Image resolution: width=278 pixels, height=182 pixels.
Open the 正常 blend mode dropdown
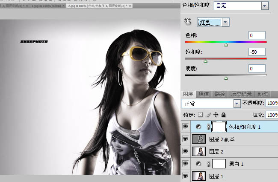(237, 104)
